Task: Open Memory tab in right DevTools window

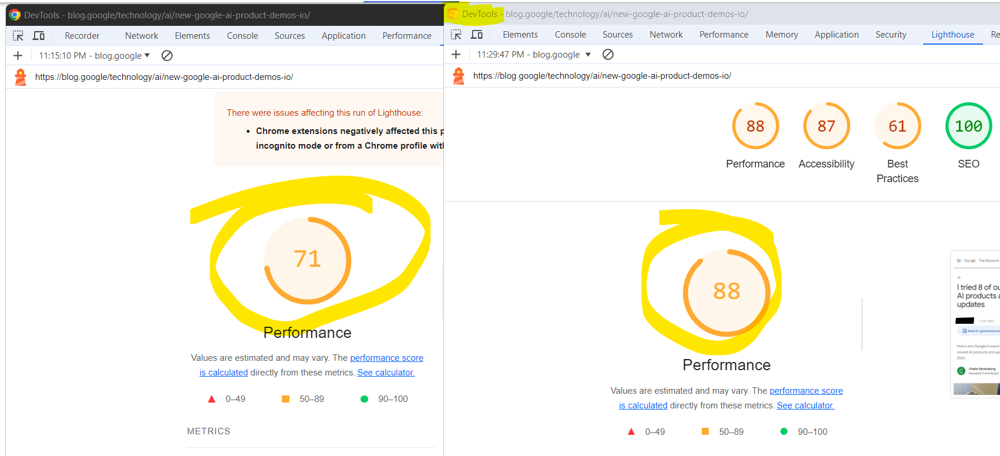Action: point(782,35)
